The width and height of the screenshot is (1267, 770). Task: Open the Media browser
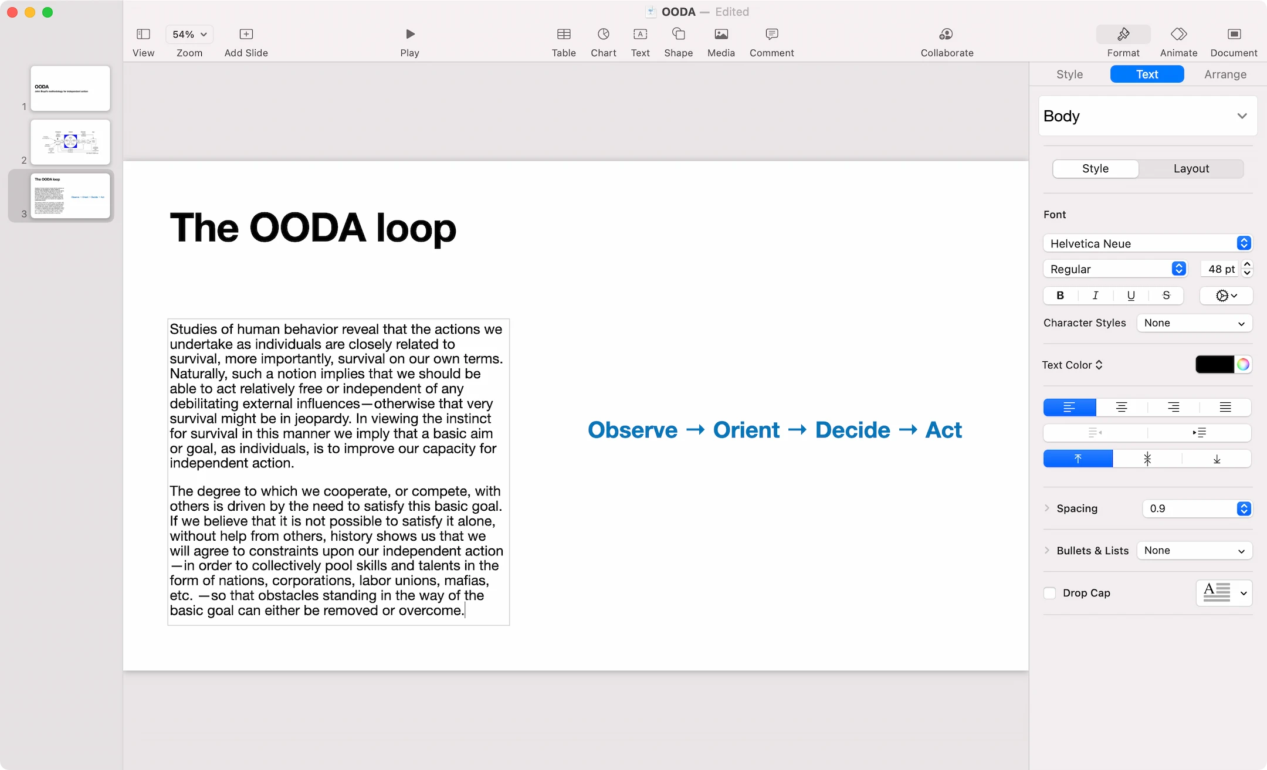pyautogui.click(x=720, y=41)
